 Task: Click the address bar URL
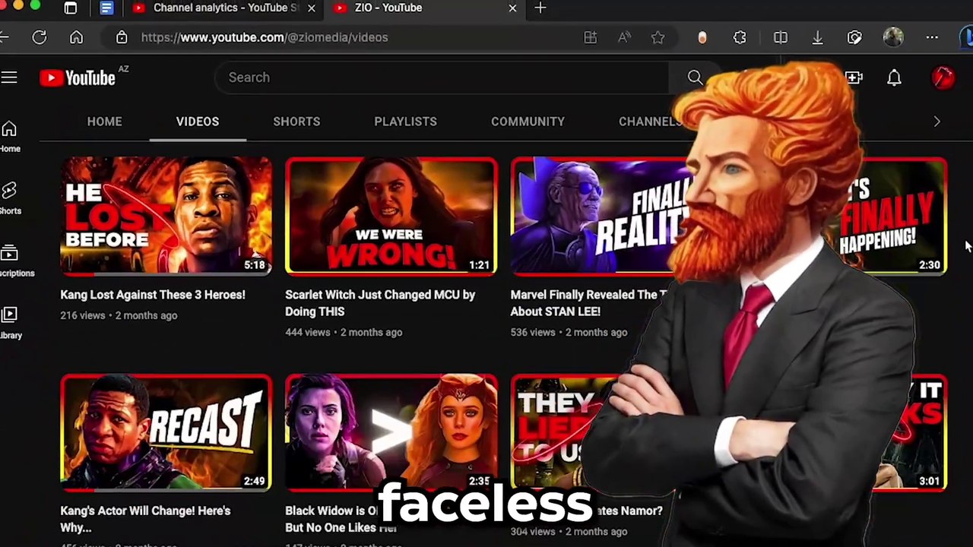tap(265, 37)
